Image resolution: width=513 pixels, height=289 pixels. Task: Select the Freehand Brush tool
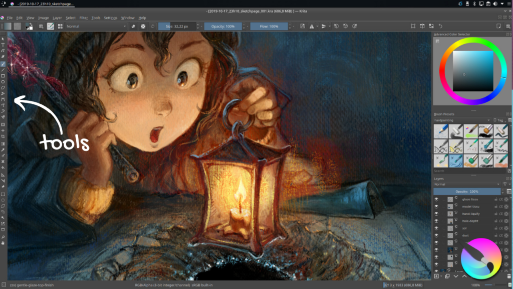(3, 64)
